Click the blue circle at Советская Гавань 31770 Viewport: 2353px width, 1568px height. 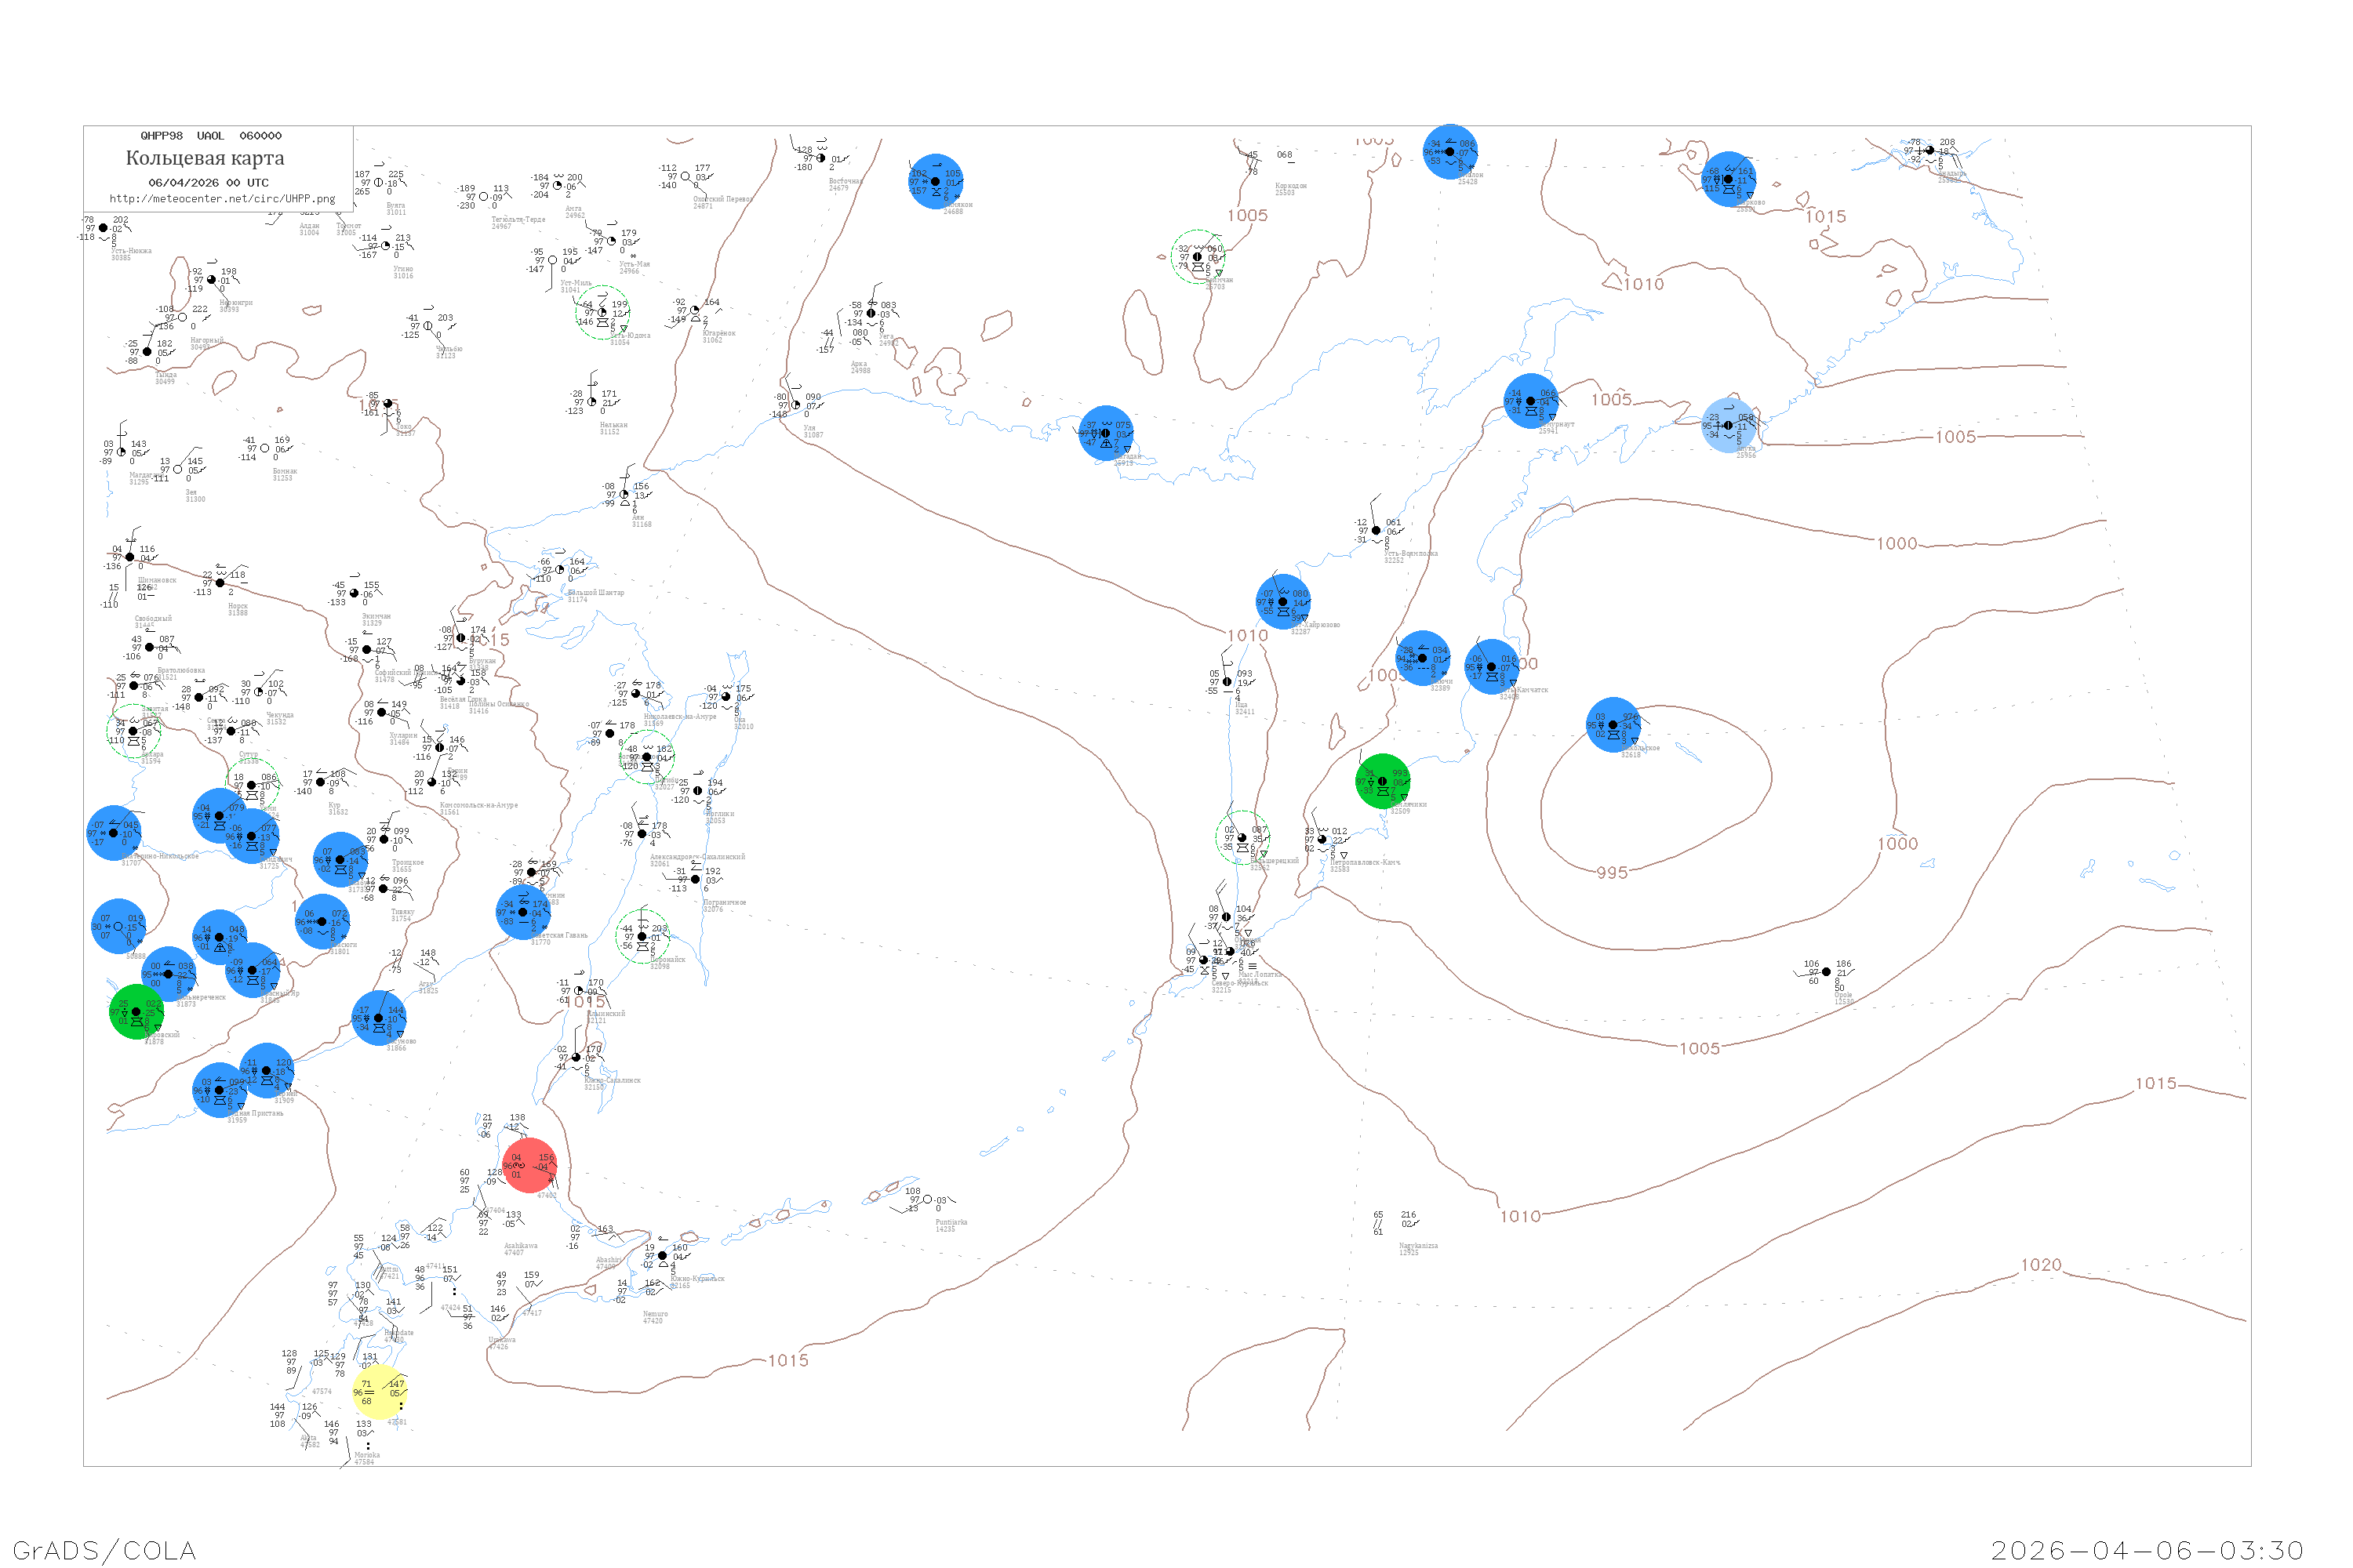tap(523, 912)
